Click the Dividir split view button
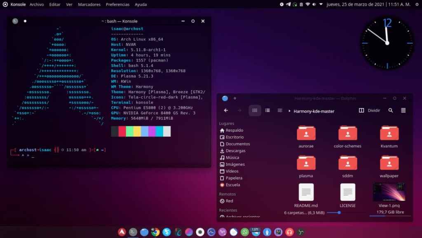This screenshot has width=422, height=238. 369,110
